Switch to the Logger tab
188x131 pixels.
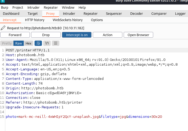[180, 13]
